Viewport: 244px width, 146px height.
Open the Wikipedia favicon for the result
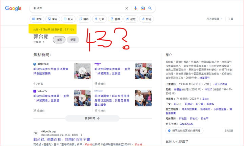click(x=36, y=133)
